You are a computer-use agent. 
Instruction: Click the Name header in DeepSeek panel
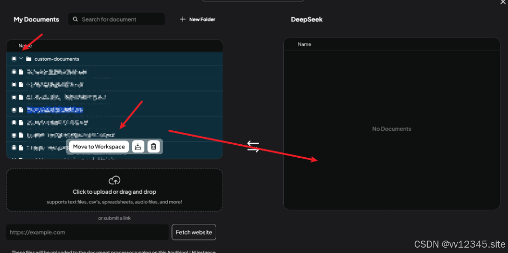(x=304, y=44)
